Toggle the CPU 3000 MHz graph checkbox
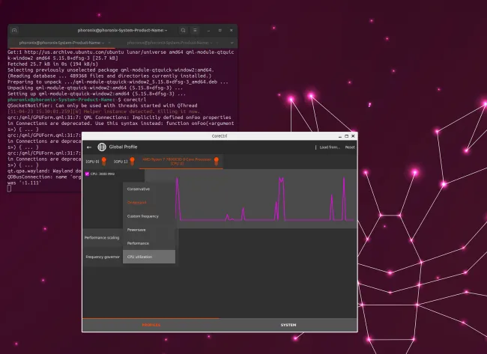Image resolution: width=487 pixels, height=354 pixels. click(88, 174)
